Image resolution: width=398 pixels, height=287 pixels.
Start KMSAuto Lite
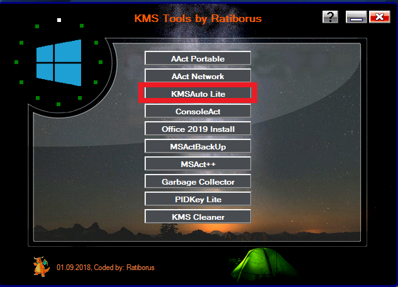pyautogui.click(x=197, y=94)
